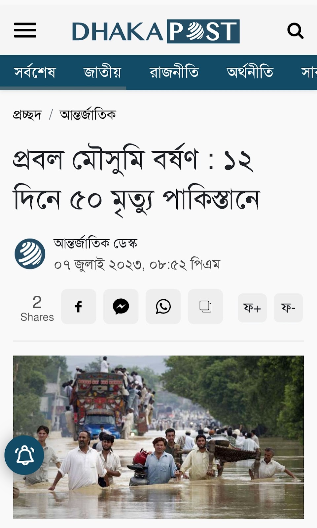Click the আন্তর্জাতিক breadcrumb link
This screenshot has width=317, height=528.
[x=88, y=115]
